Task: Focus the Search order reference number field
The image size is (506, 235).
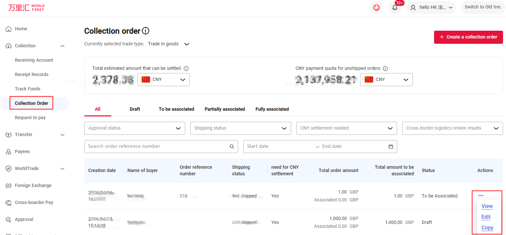Action: (x=156, y=147)
